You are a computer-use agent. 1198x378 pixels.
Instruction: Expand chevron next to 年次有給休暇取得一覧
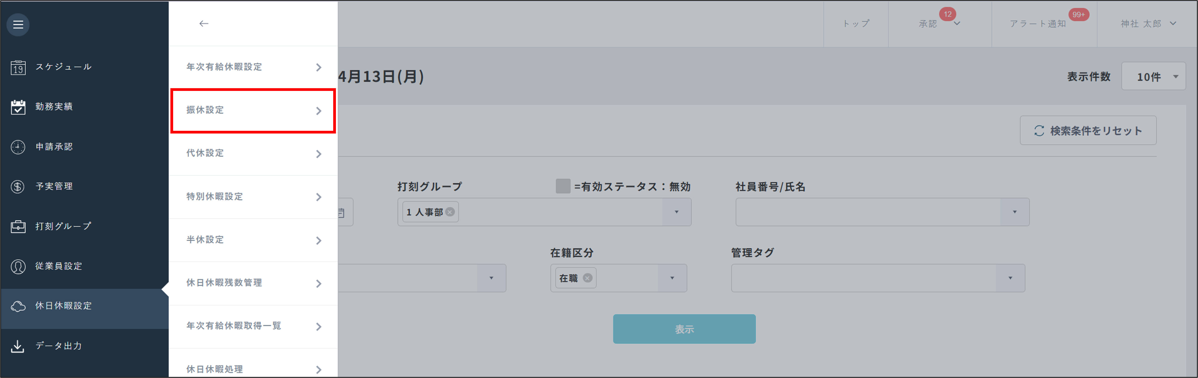coord(319,326)
